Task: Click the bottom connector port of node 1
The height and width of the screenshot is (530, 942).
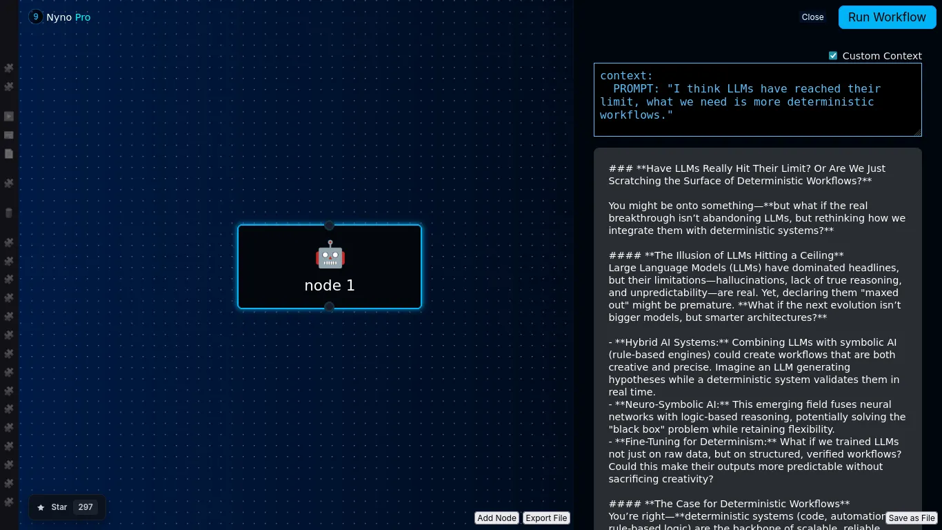Action: (x=330, y=307)
